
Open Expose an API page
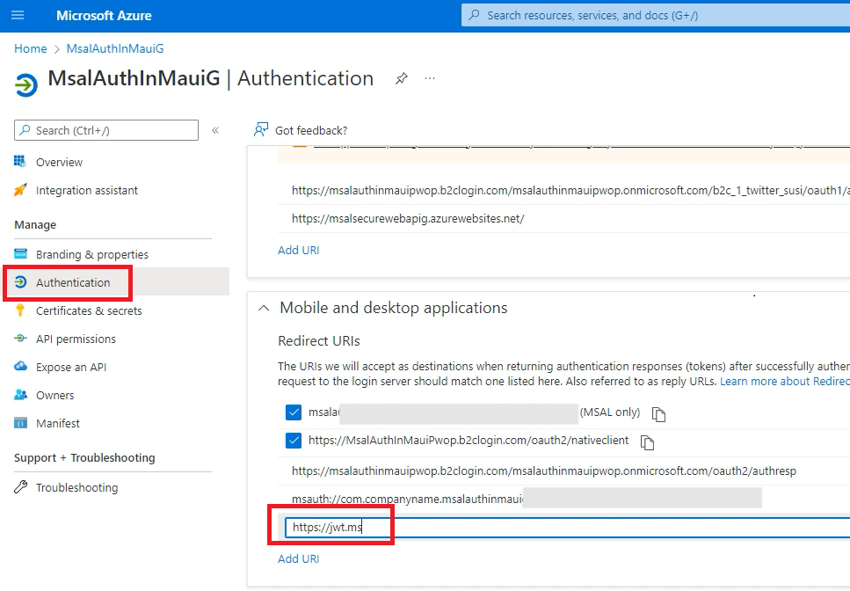pos(71,367)
